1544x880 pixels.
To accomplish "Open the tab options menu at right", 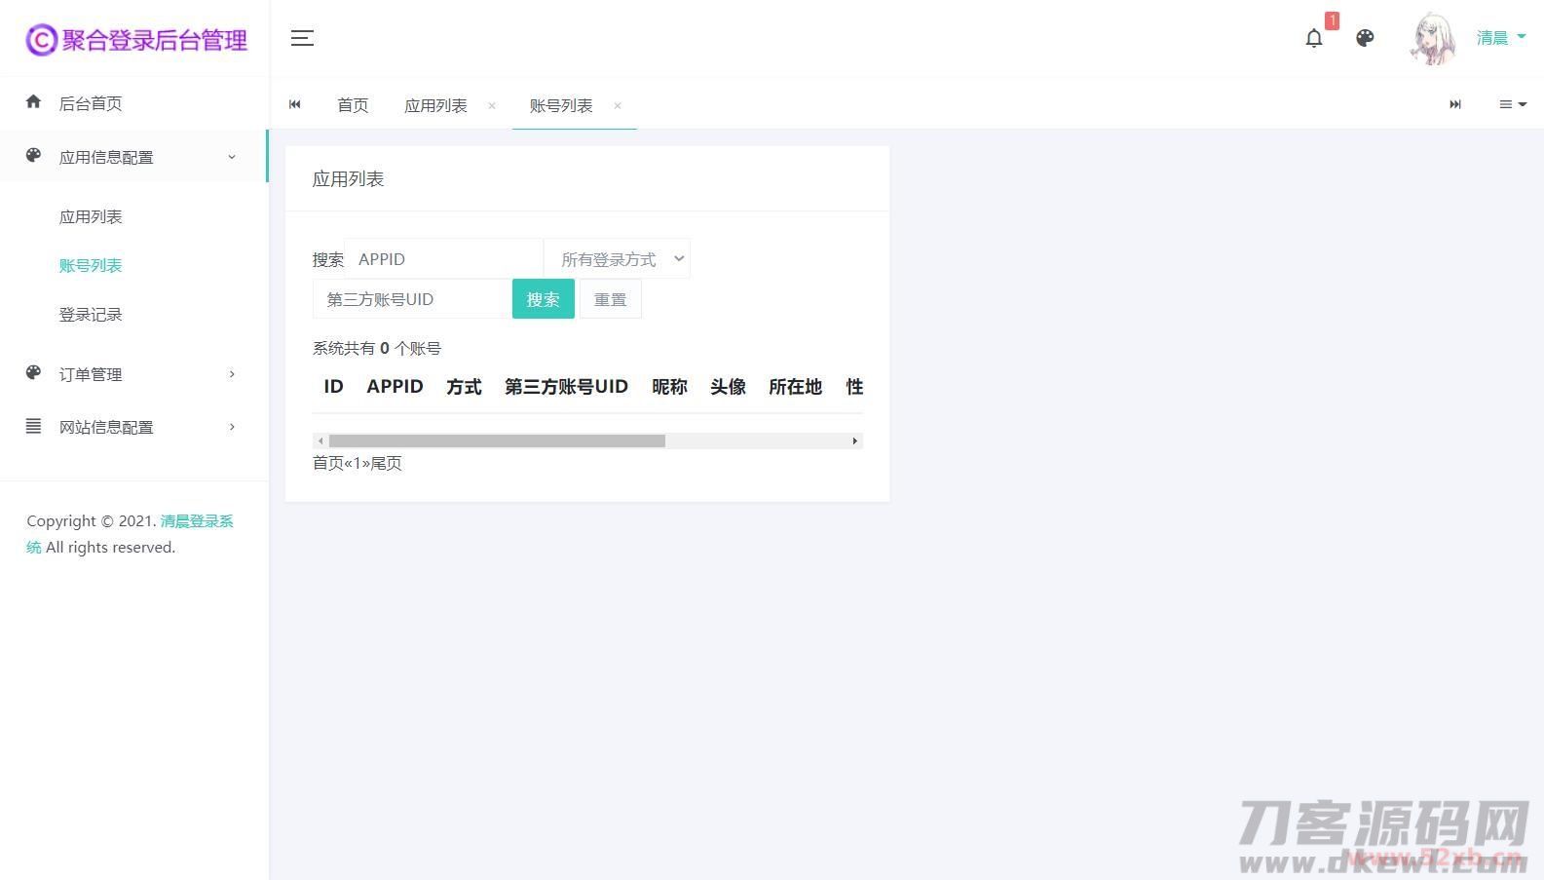I will point(1512,104).
